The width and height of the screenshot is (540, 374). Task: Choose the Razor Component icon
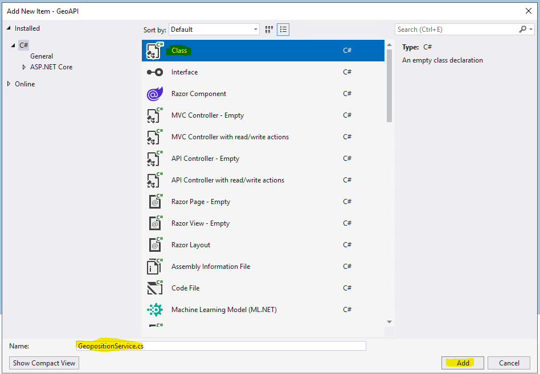click(154, 94)
